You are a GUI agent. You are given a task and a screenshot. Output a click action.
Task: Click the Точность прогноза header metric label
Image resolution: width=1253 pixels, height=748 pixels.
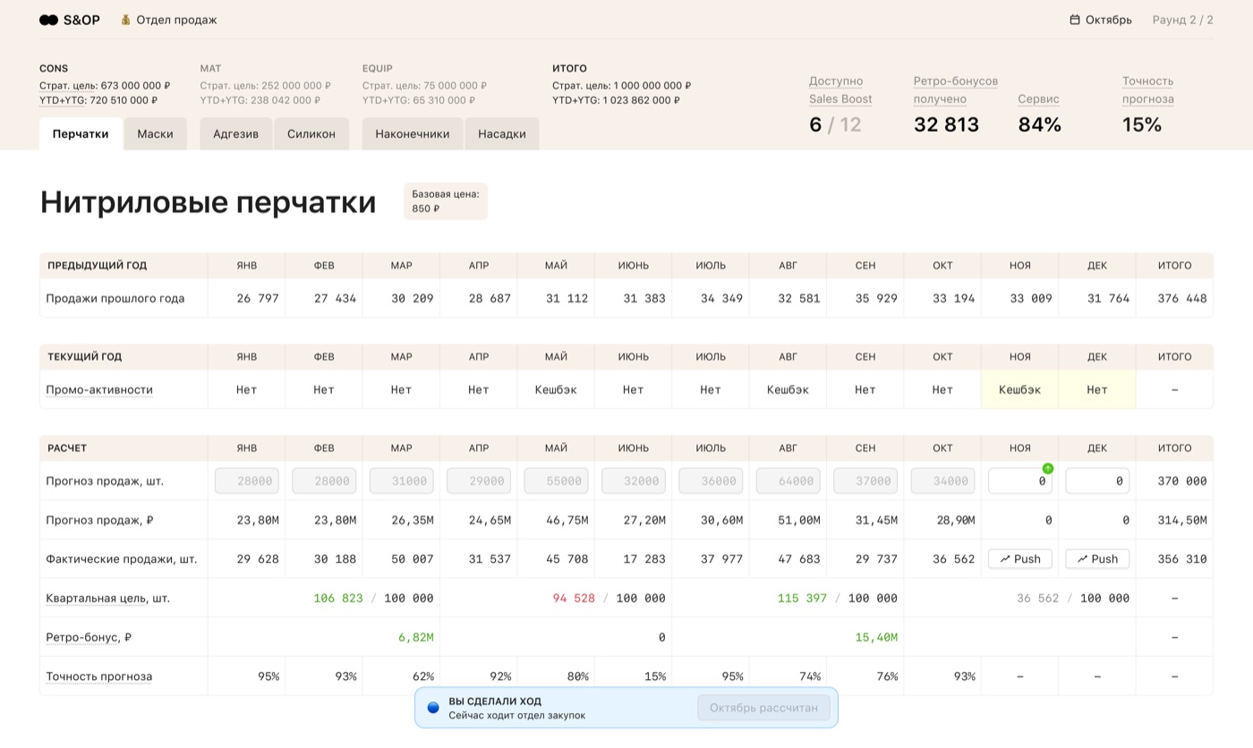tap(1147, 90)
